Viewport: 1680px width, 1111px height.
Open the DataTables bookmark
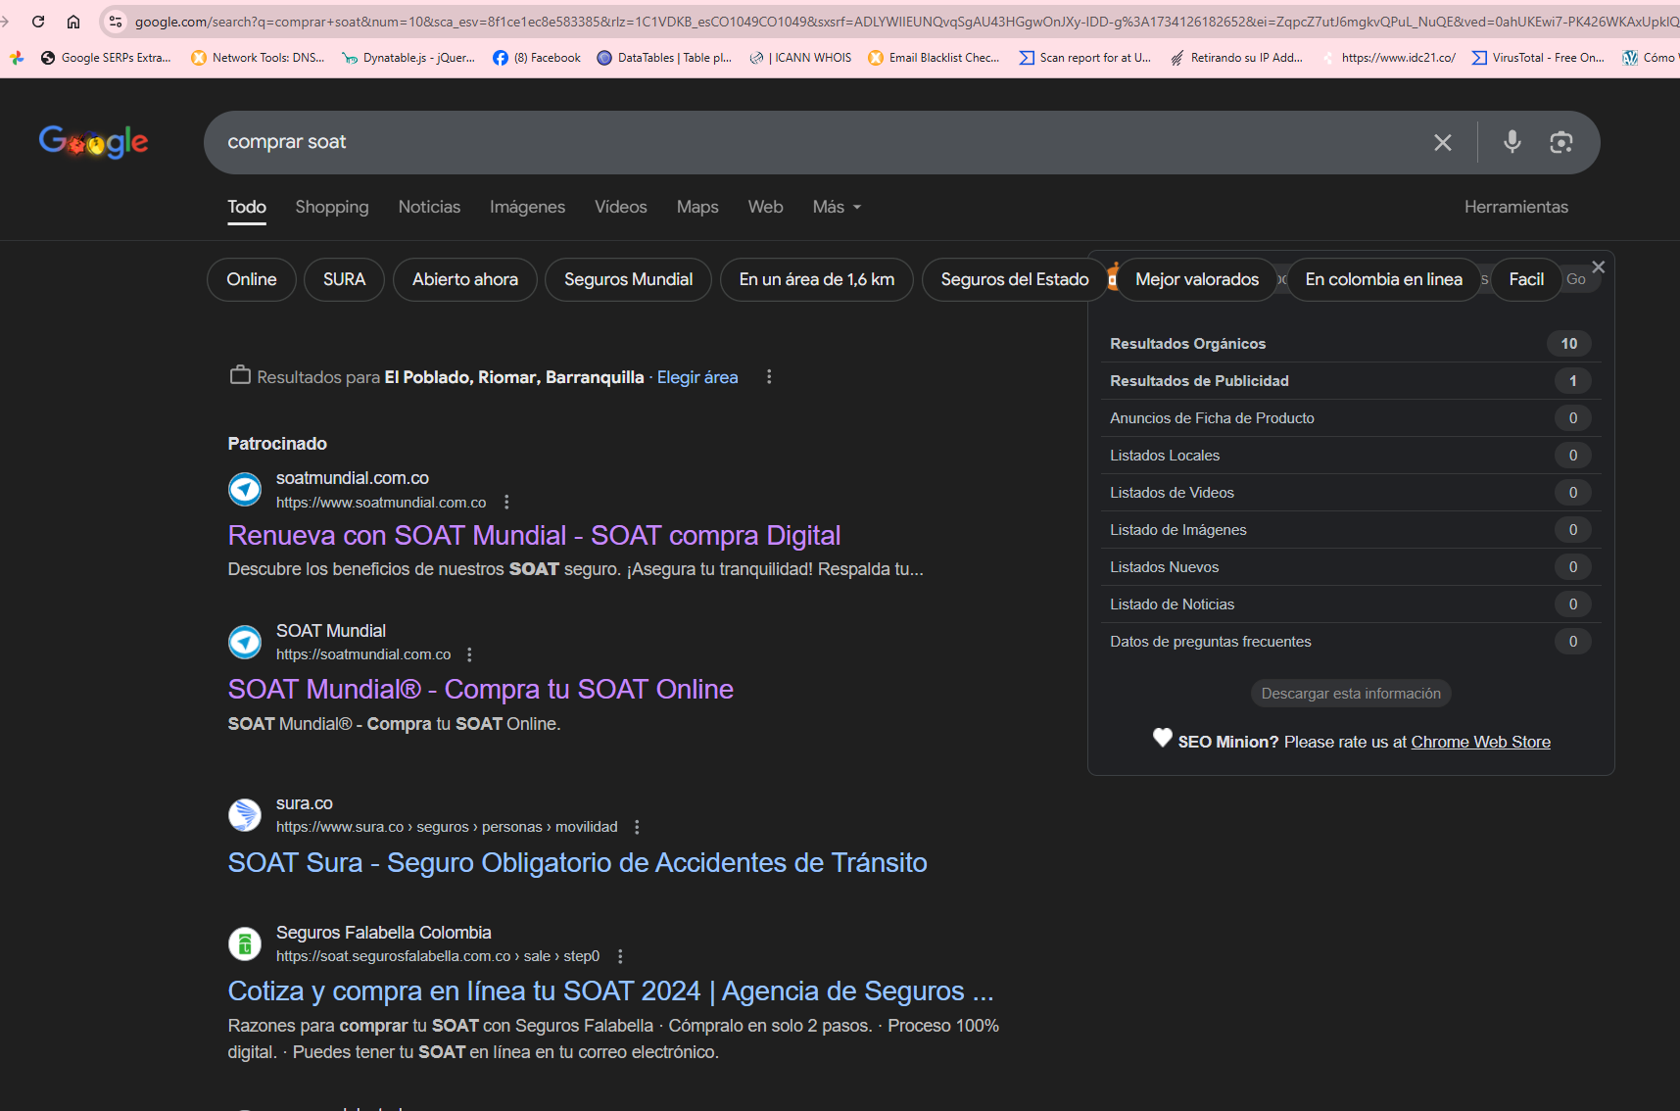[x=665, y=58]
